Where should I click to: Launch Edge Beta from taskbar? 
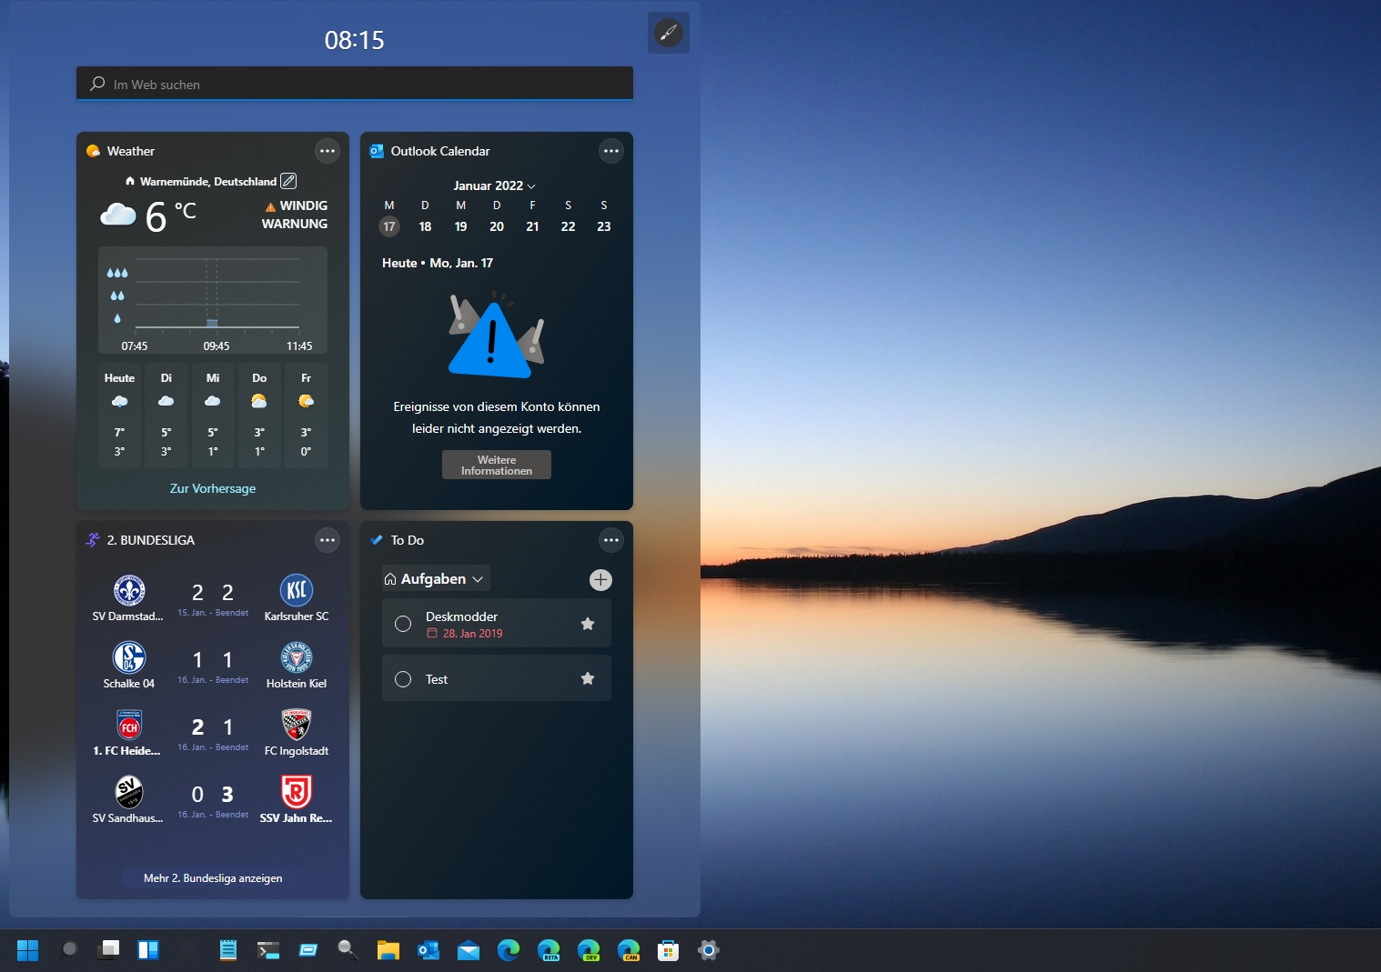tap(549, 950)
